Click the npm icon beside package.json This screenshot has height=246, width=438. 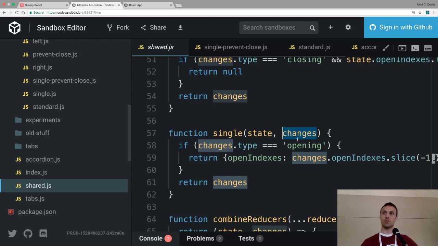pyautogui.click(x=11, y=212)
